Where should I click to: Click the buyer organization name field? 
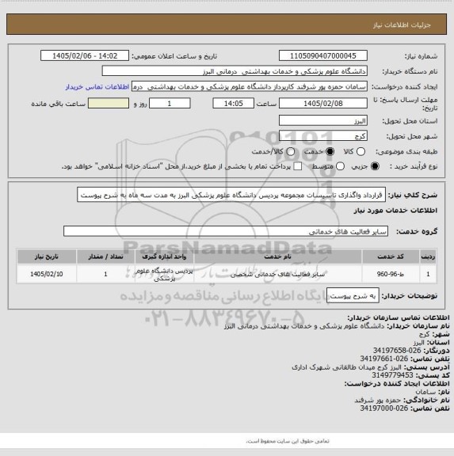(235, 71)
